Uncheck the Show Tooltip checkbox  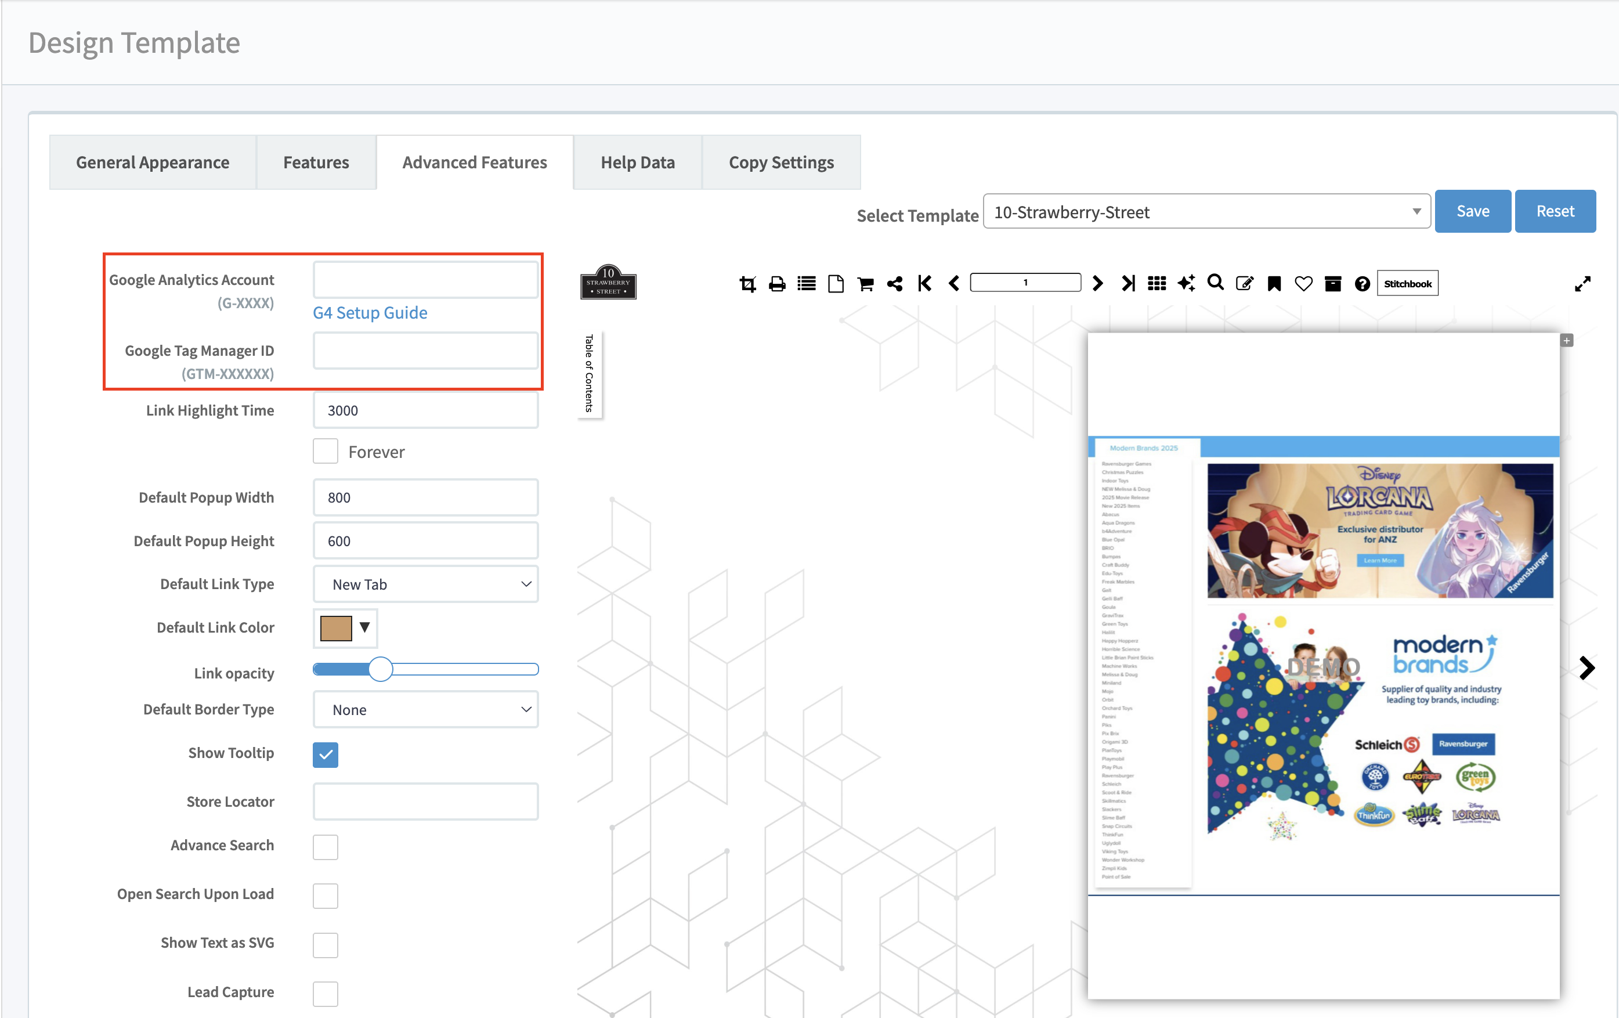pos(326,755)
